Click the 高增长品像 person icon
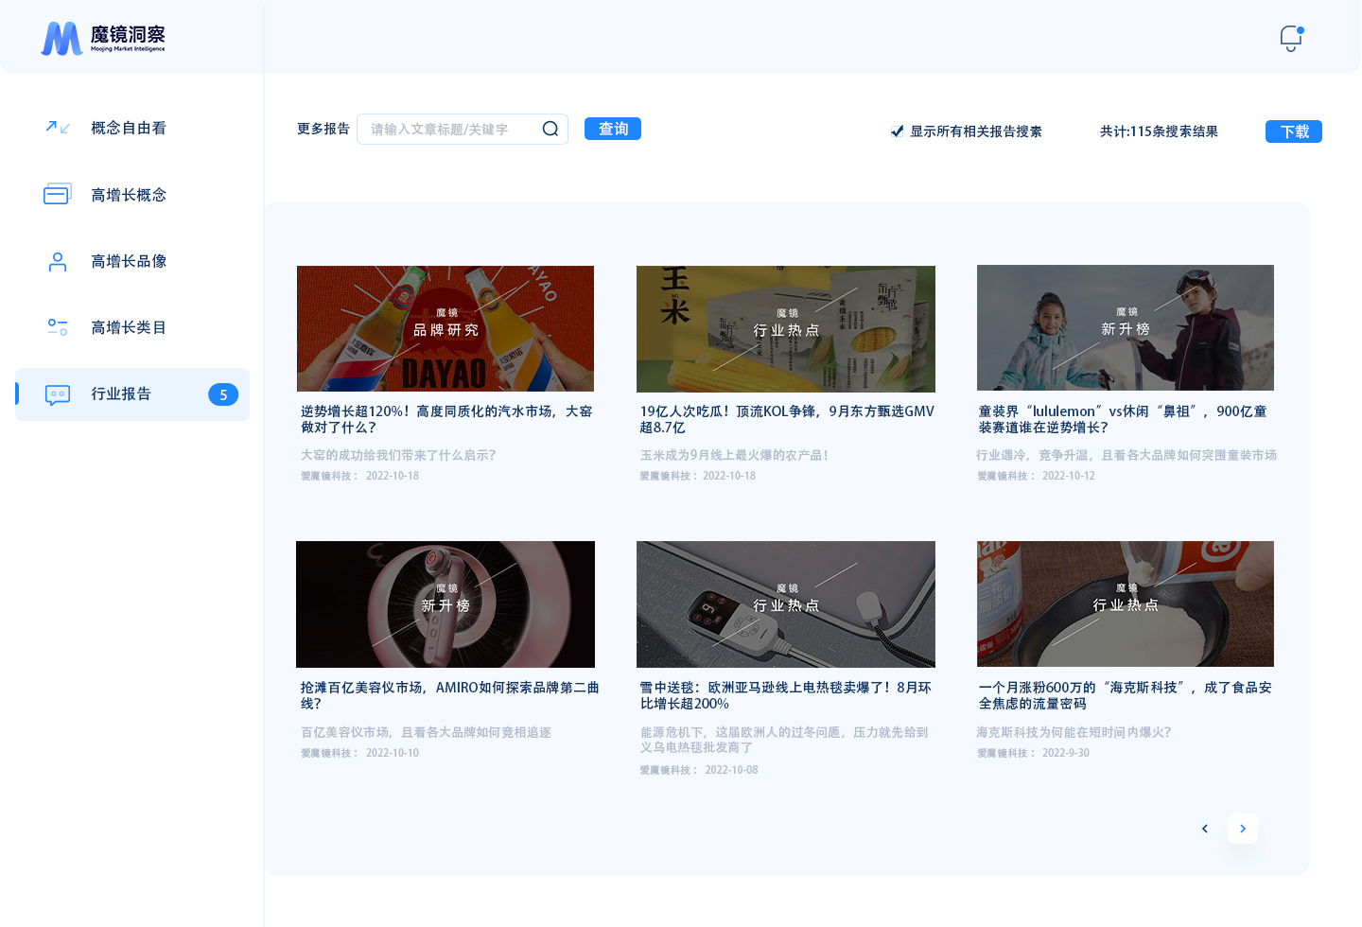This screenshot has height=927, width=1362. click(x=58, y=261)
